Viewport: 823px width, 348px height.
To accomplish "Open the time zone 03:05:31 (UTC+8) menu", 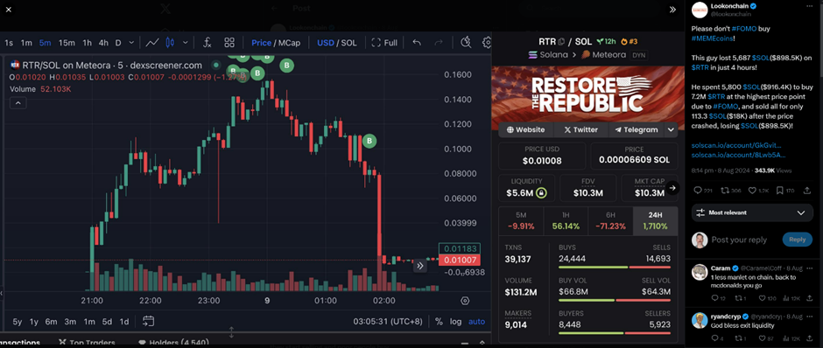I will coord(387,322).
